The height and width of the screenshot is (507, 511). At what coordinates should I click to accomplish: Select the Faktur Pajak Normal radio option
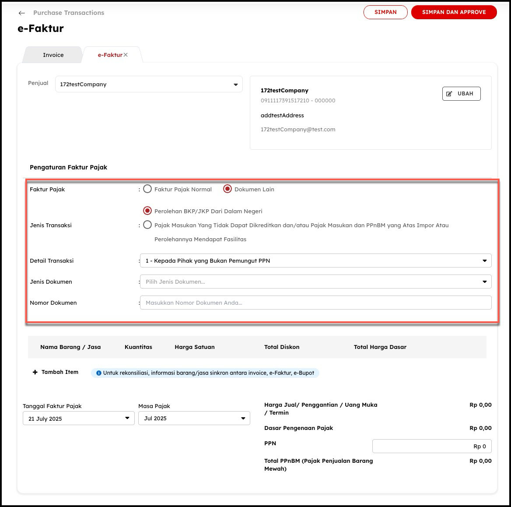coord(147,189)
